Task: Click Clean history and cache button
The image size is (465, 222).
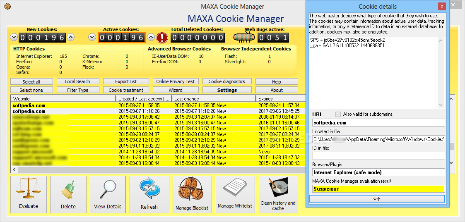Action: (x=278, y=194)
